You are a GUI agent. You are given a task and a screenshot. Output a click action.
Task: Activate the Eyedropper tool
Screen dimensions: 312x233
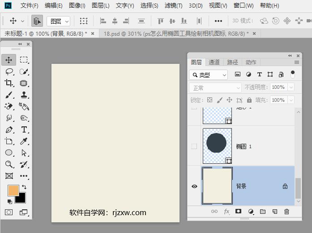point(24,141)
